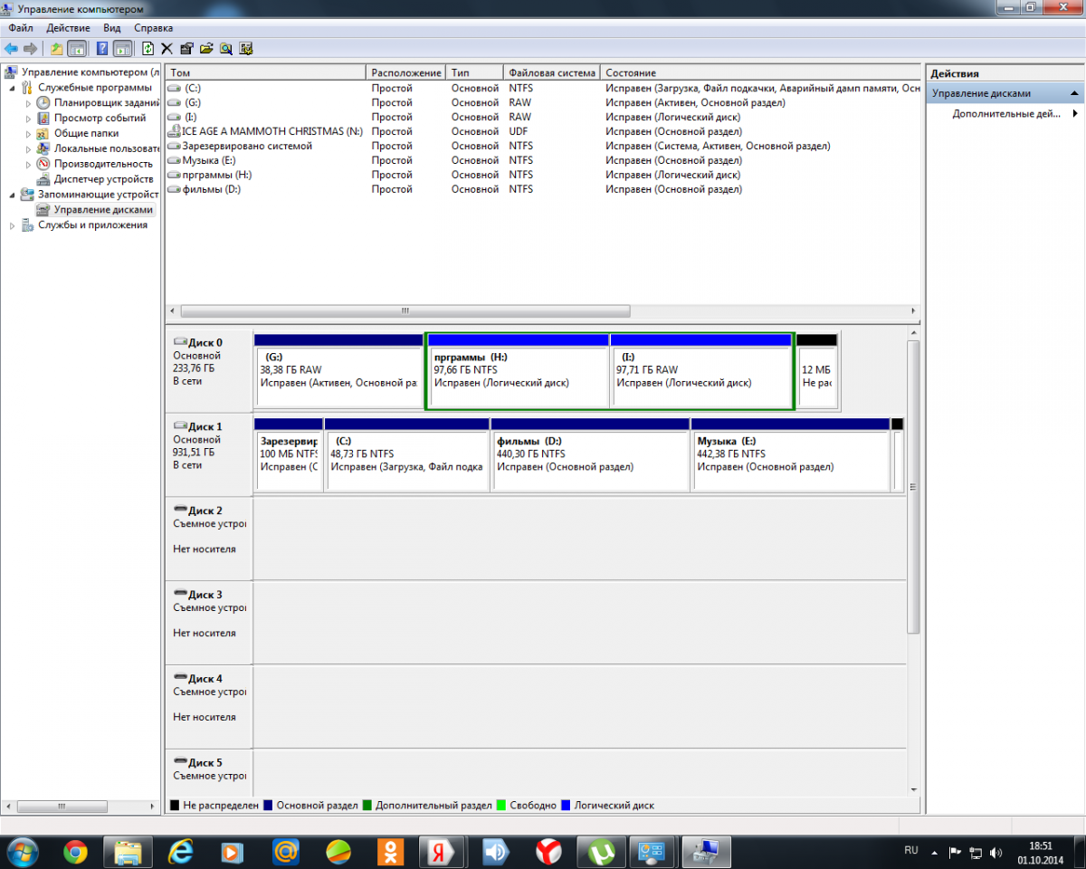The height and width of the screenshot is (869, 1086).
Task: Click the Back arrow in the toolbar
Action: point(11,49)
